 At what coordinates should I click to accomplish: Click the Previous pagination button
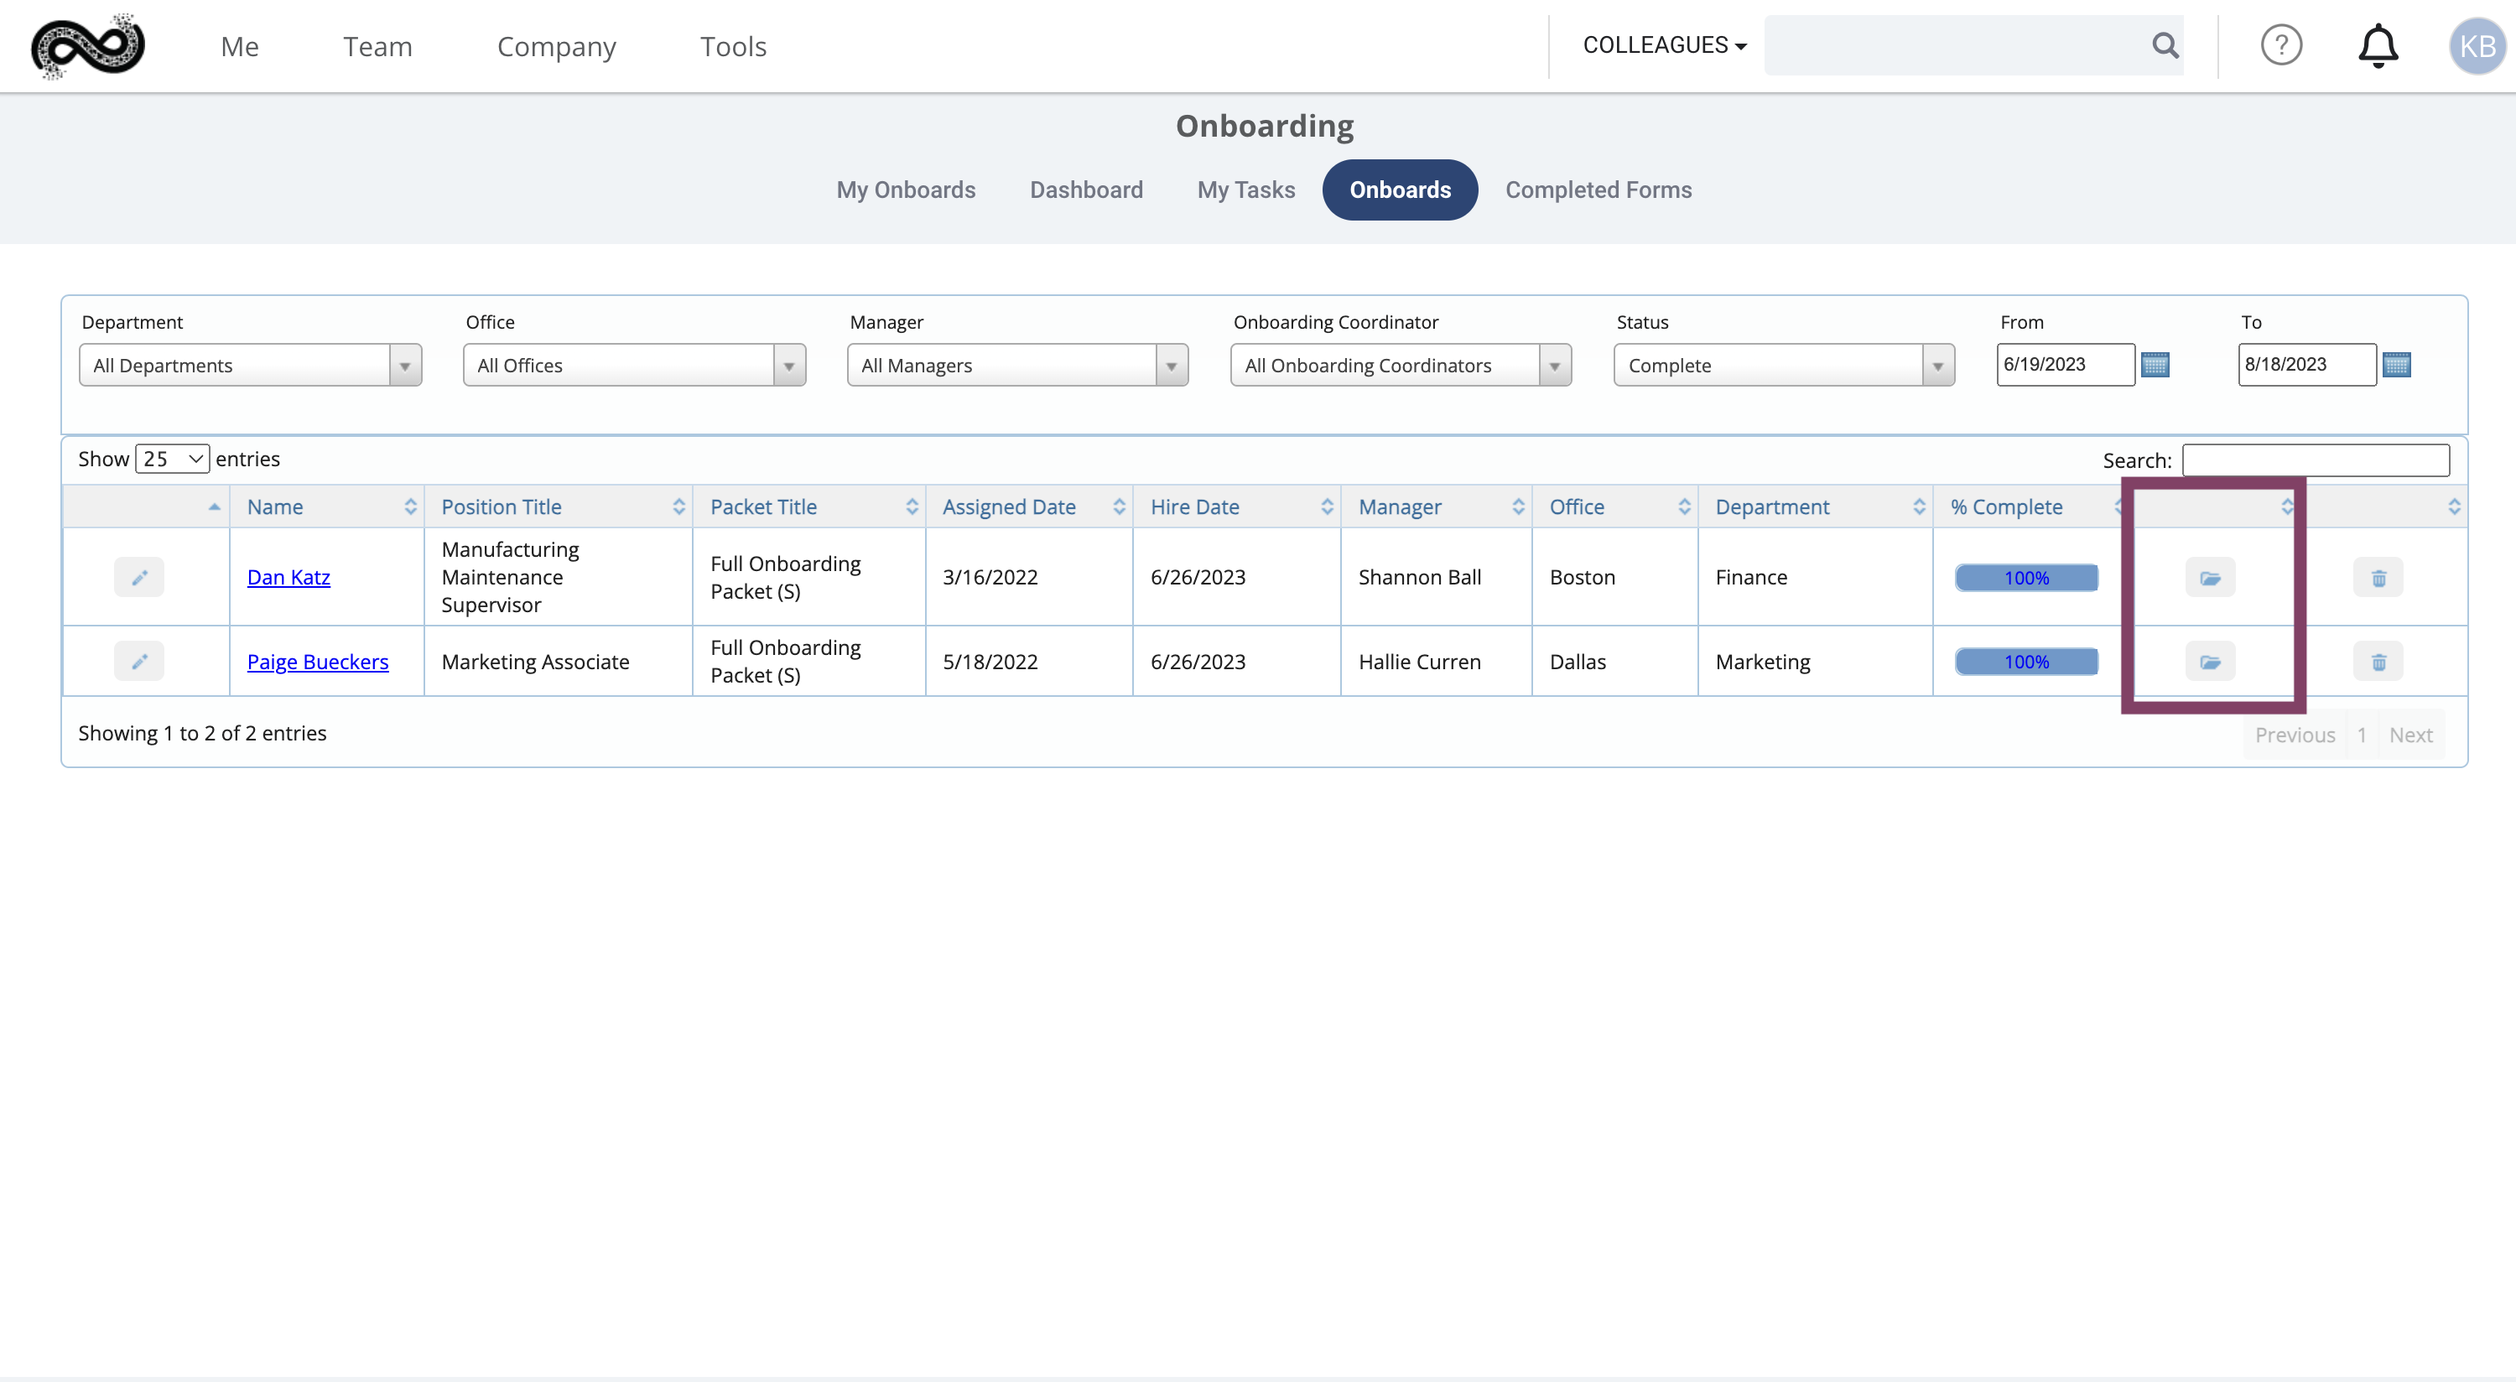pos(2295,735)
